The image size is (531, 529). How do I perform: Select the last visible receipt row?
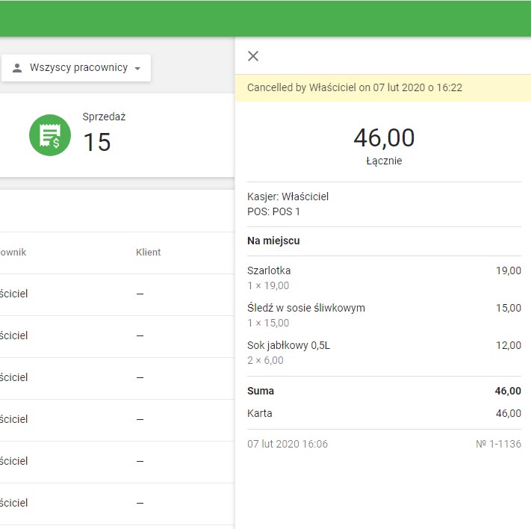click(x=112, y=504)
